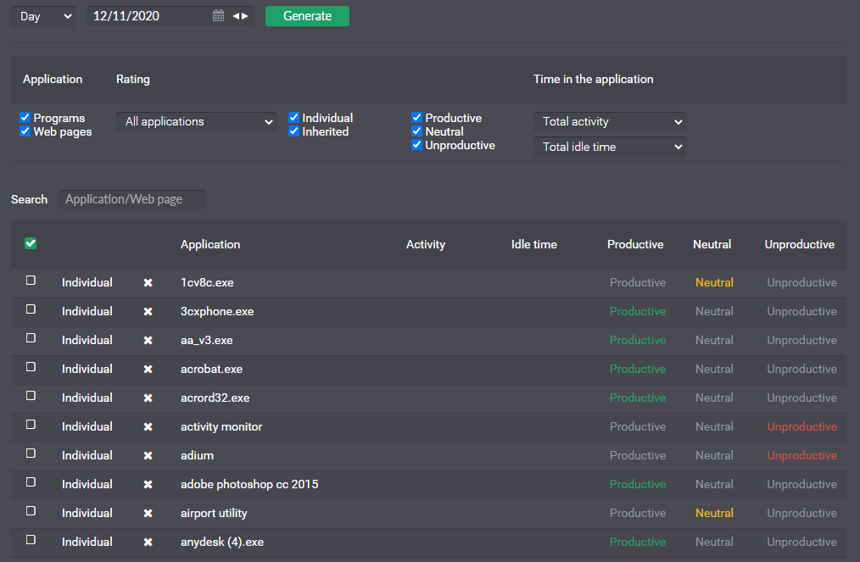The height and width of the screenshot is (562, 860).
Task: Uncheck the Unproductive filter checkbox
Action: (x=416, y=145)
